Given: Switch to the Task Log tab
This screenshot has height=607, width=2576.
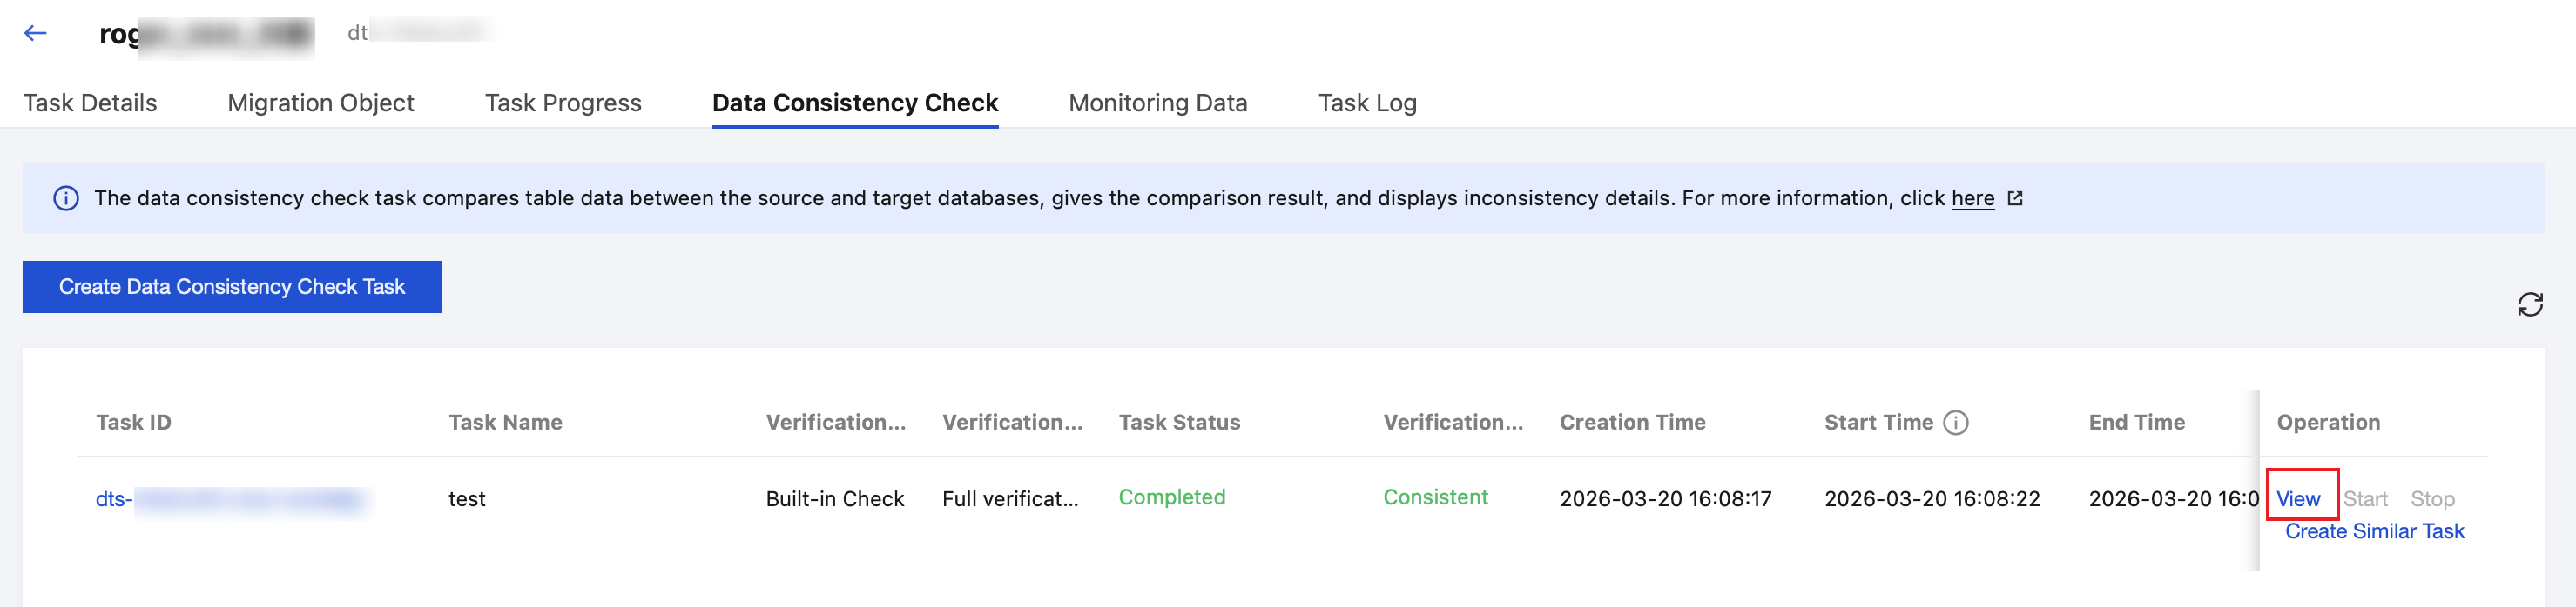Looking at the screenshot, I should tap(1366, 103).
